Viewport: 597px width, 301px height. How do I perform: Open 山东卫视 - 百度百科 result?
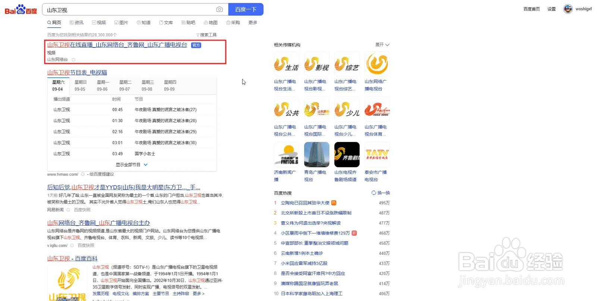pos(72,258)
